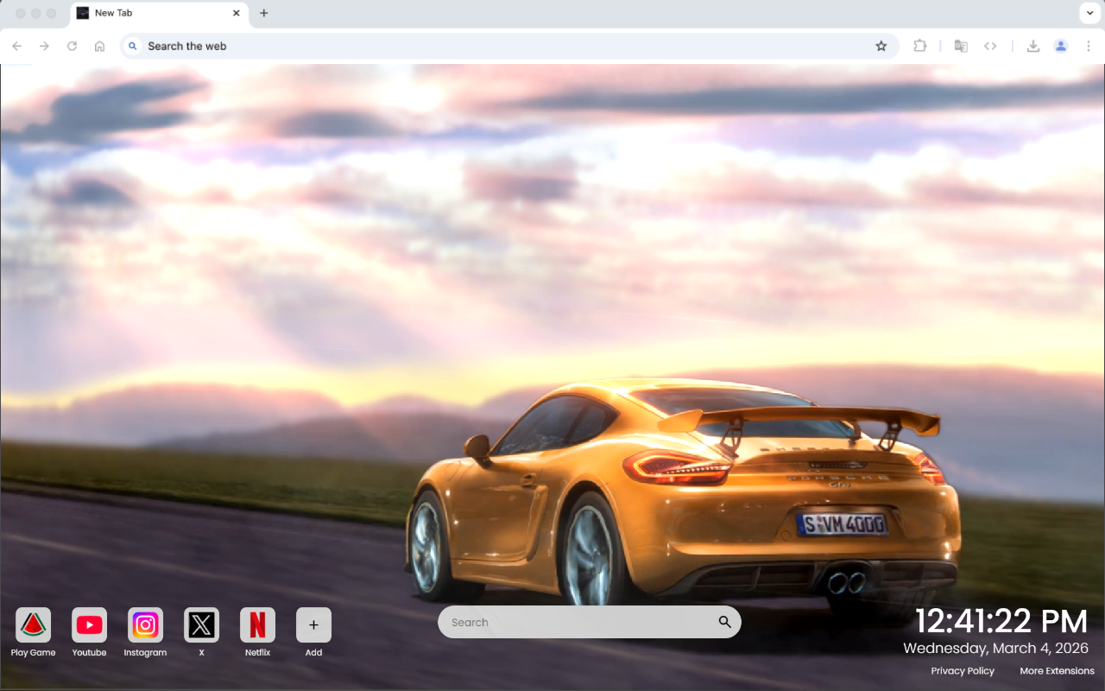The image size is (1105, 691).
Task: Open the code brackets extension icon
Action: click(x=990, y=46)
